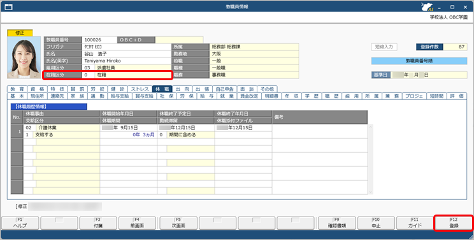The width and height of the screenshot is (474, 240).
Task: Open the 家族 tab
Action: click(x=77, y=96)
